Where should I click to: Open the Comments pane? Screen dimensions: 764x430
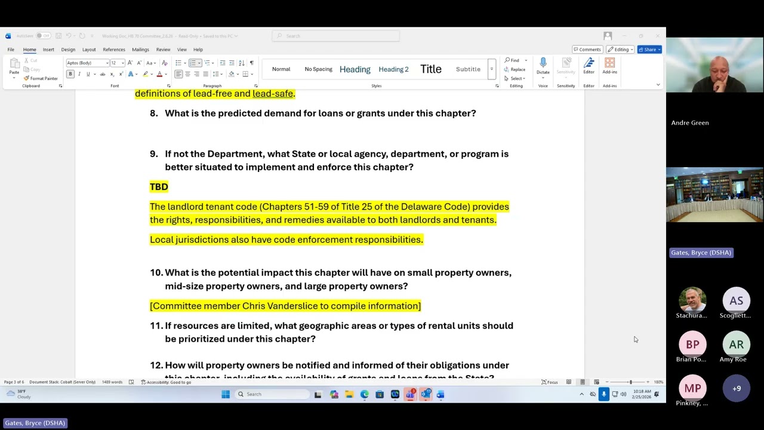pyautogui.click(x=587, y=50)
